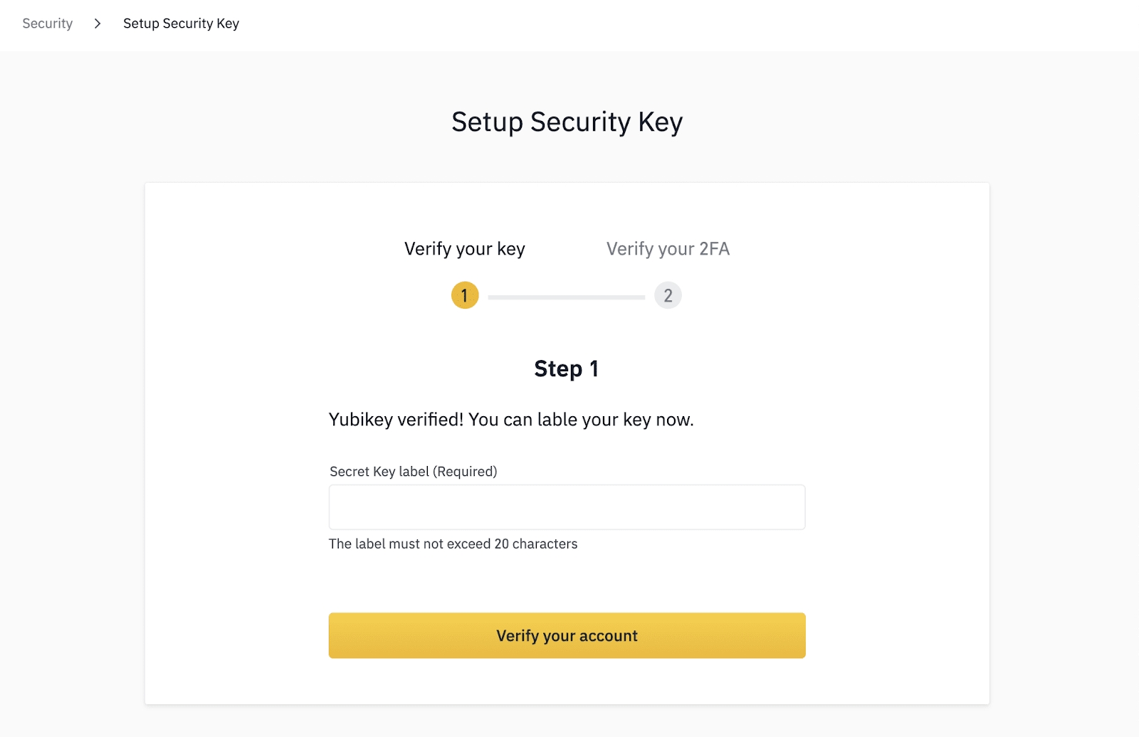Screen dimensions: 1139x737
Task: Click the number 1 in the Step heading
Action: coord(594,368)
